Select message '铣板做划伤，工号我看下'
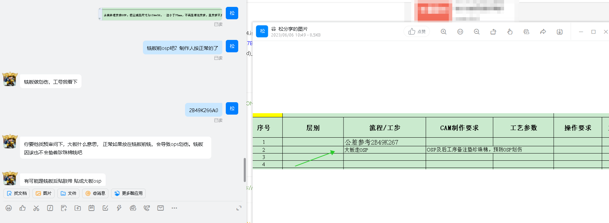The image size is (609, 223). tap(51, 82)
